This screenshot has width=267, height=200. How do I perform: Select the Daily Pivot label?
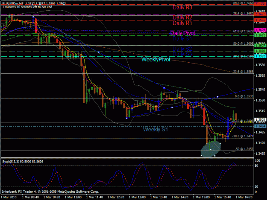[x=182, y=33]
